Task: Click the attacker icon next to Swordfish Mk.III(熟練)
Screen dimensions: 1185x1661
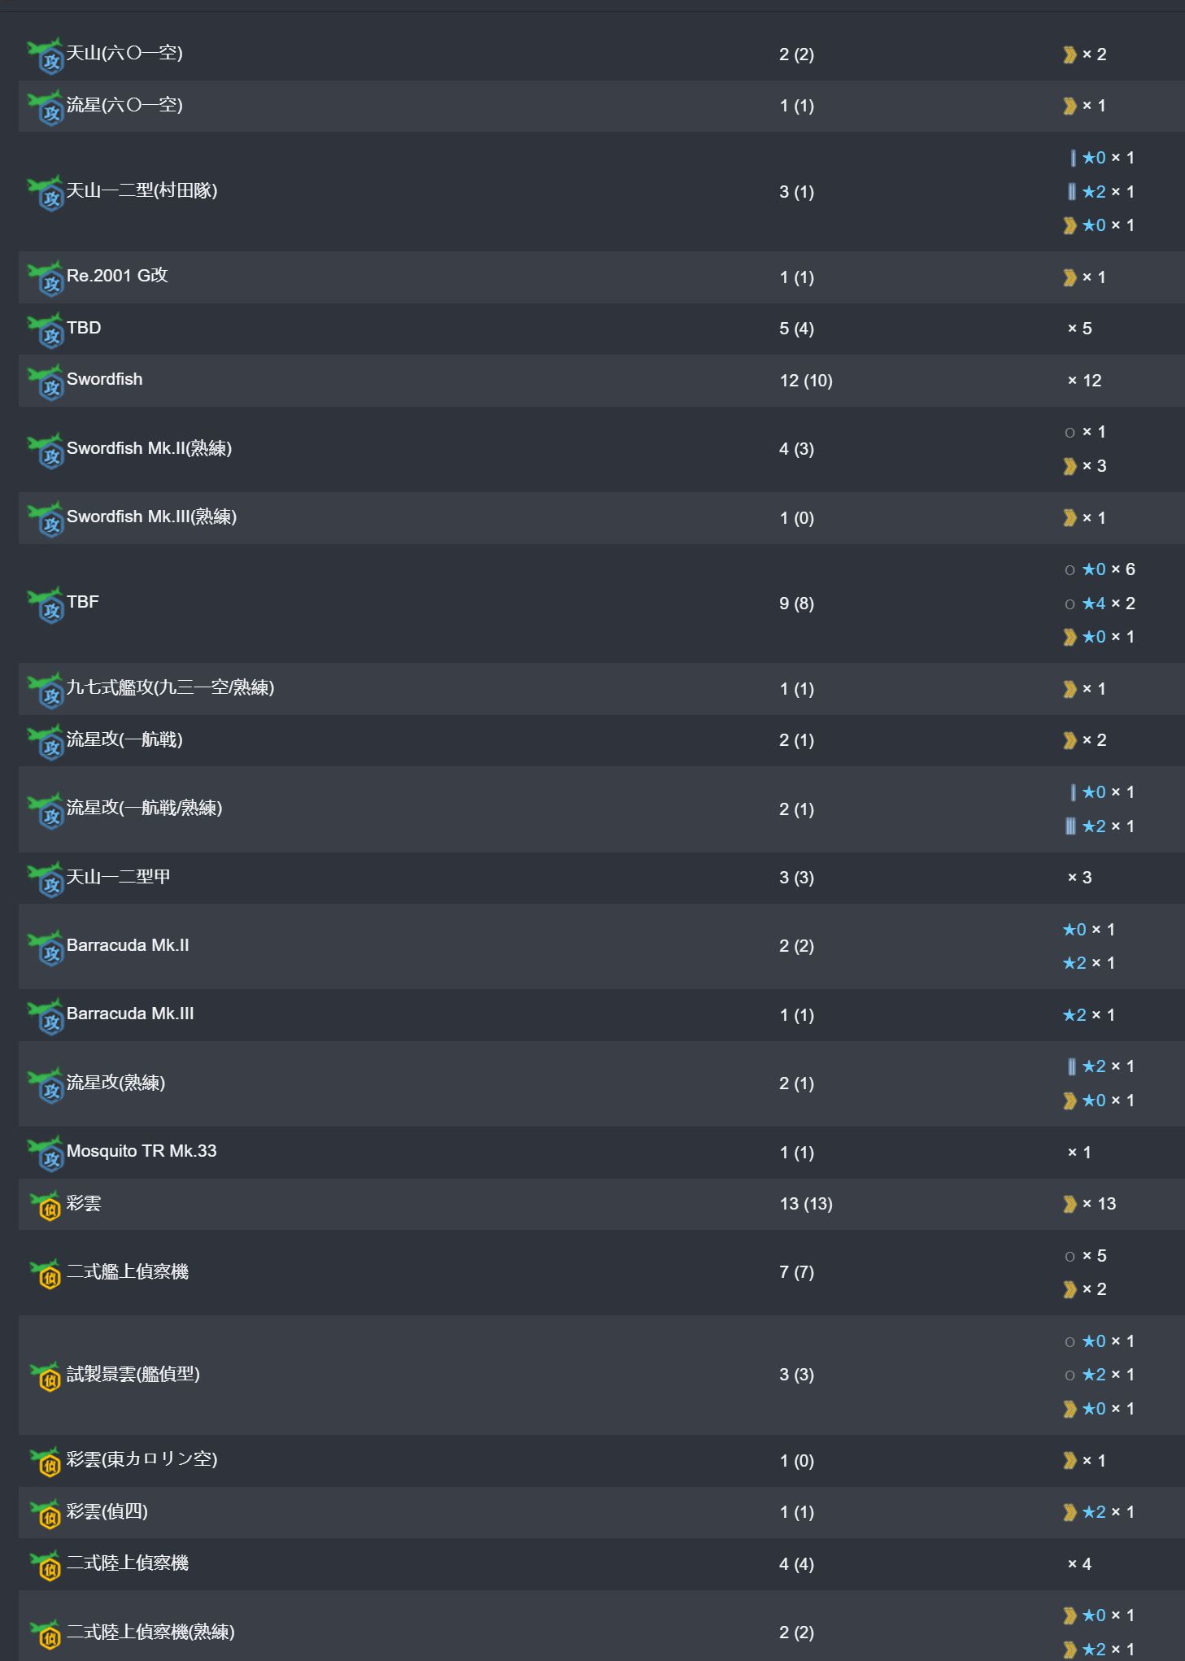Action: (x=46, y=519)
